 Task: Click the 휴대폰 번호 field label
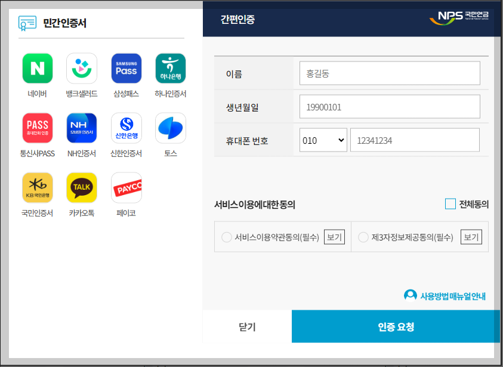tap(247, 141)
